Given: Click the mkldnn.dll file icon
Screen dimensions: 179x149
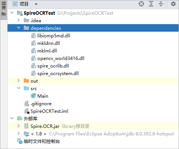Looking at the screenshot, I should (x=34, y=43).
